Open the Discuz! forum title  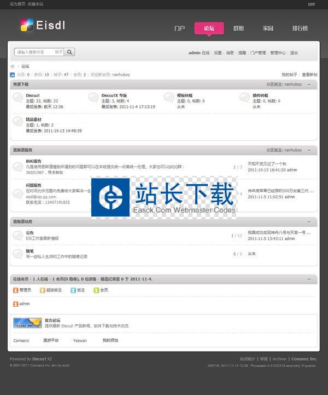(x=33, y=95)
